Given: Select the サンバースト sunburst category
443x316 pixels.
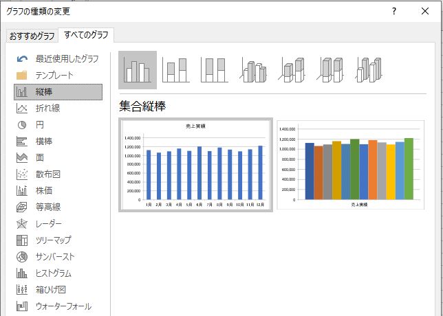Looking at the screenshot, I should click(58, 257).
